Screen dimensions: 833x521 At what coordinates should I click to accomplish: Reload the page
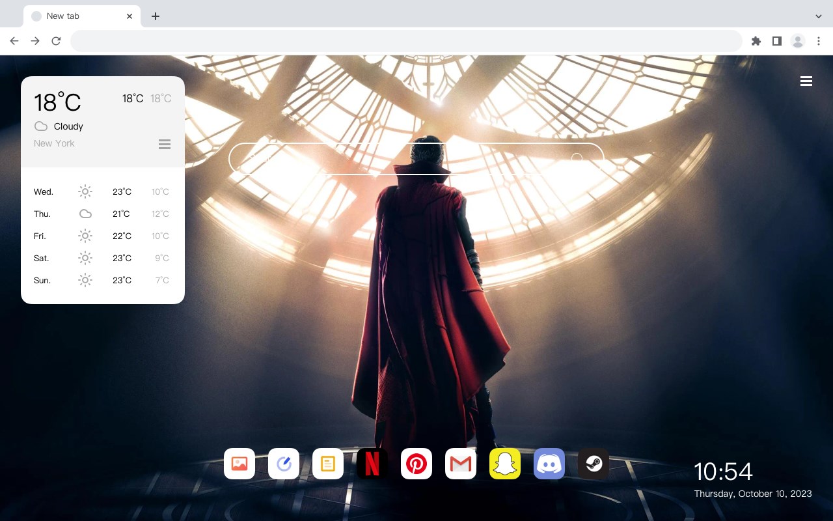point(56,41)
